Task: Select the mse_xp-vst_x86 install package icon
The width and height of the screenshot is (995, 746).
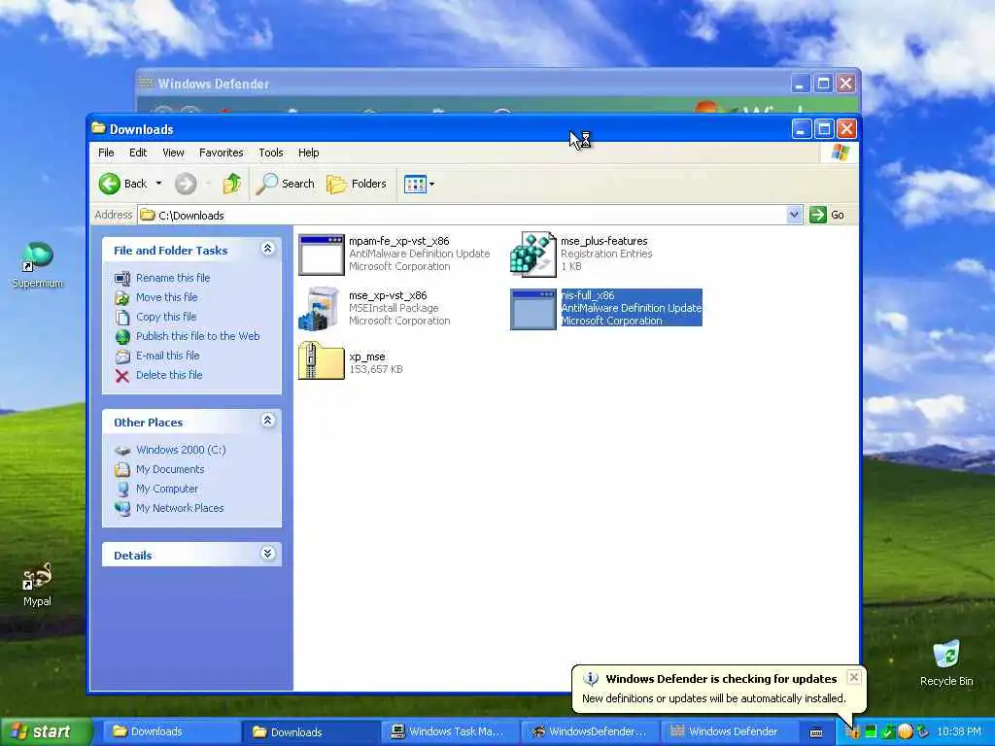Action: (x=321, y=308)
